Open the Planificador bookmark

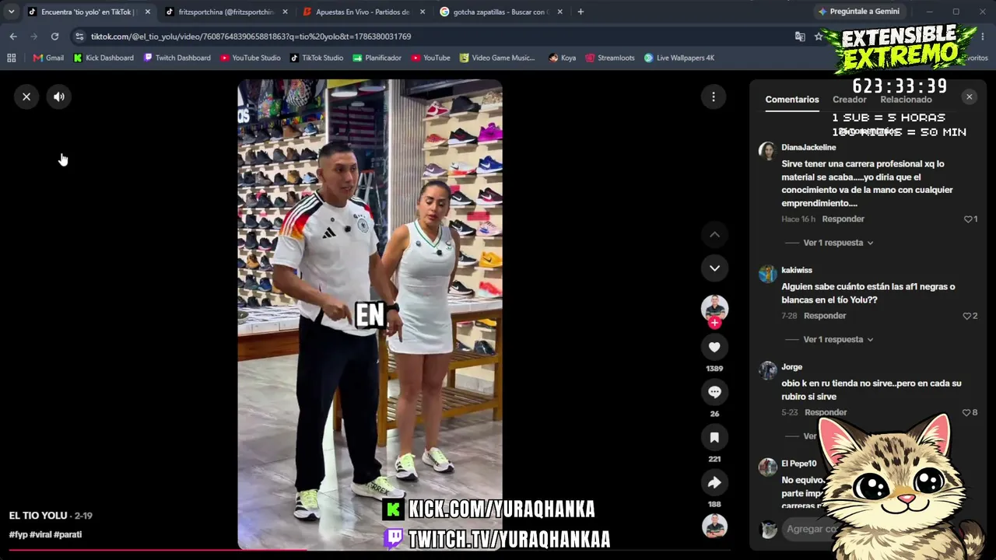pos(377,58)
